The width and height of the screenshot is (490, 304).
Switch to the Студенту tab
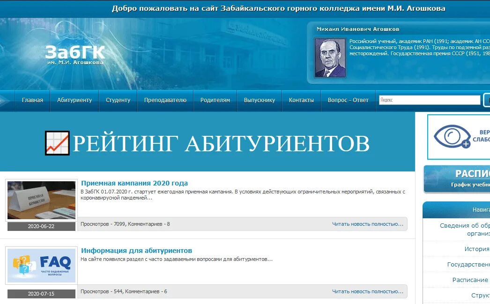tap(118, 100)
